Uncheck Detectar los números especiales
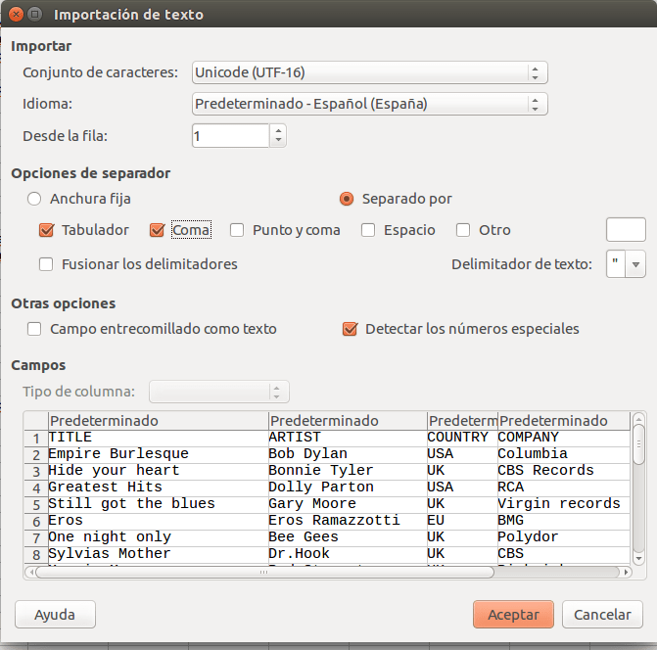This screenshot has height=650, width=657. pyautogui.click(x=350, y=329)
